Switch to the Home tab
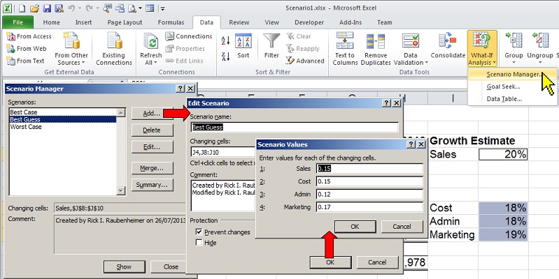The width and height of the screenshot is (559, 279). [51, 22]
